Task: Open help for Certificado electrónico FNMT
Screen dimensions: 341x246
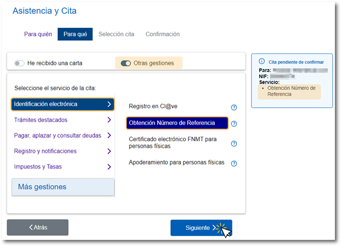Action: point(234,143)
